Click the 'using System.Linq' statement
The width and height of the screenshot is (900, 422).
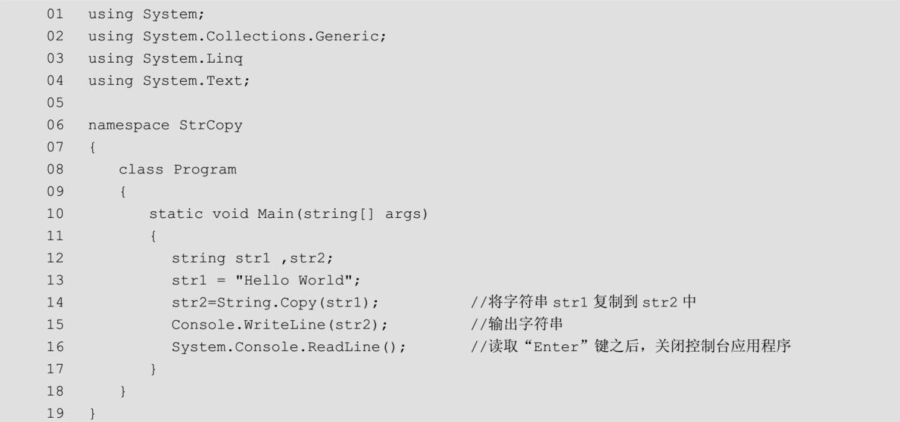tap(165, 58)
